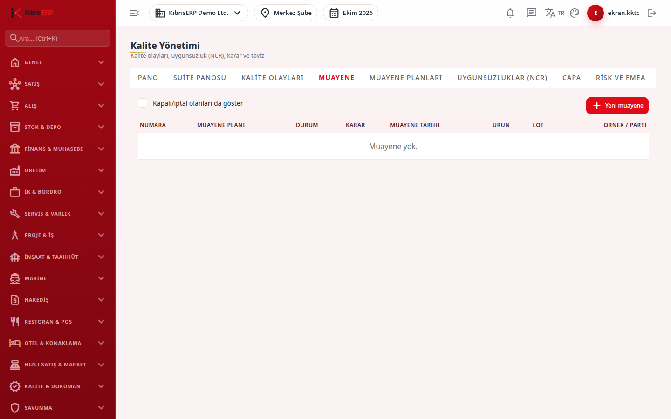This screenshot has height=419, width=671.
Task: Open the theme palette icon
Action: point(575,13)
